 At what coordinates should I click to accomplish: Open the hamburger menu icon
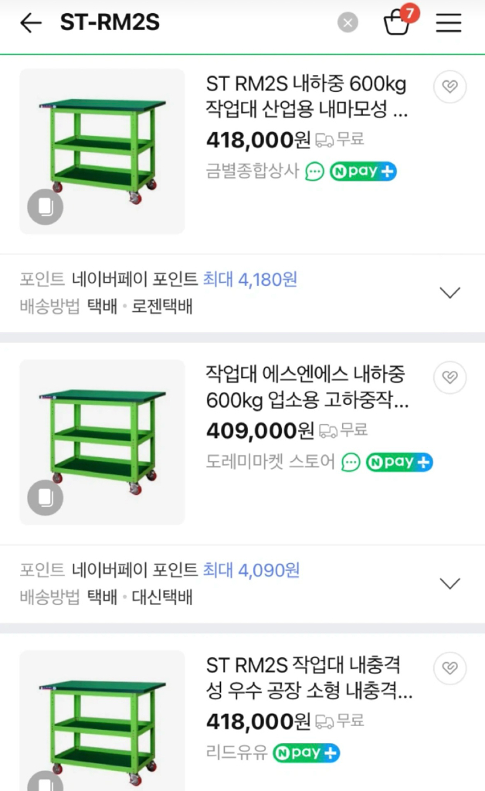[x=448, y=23]
